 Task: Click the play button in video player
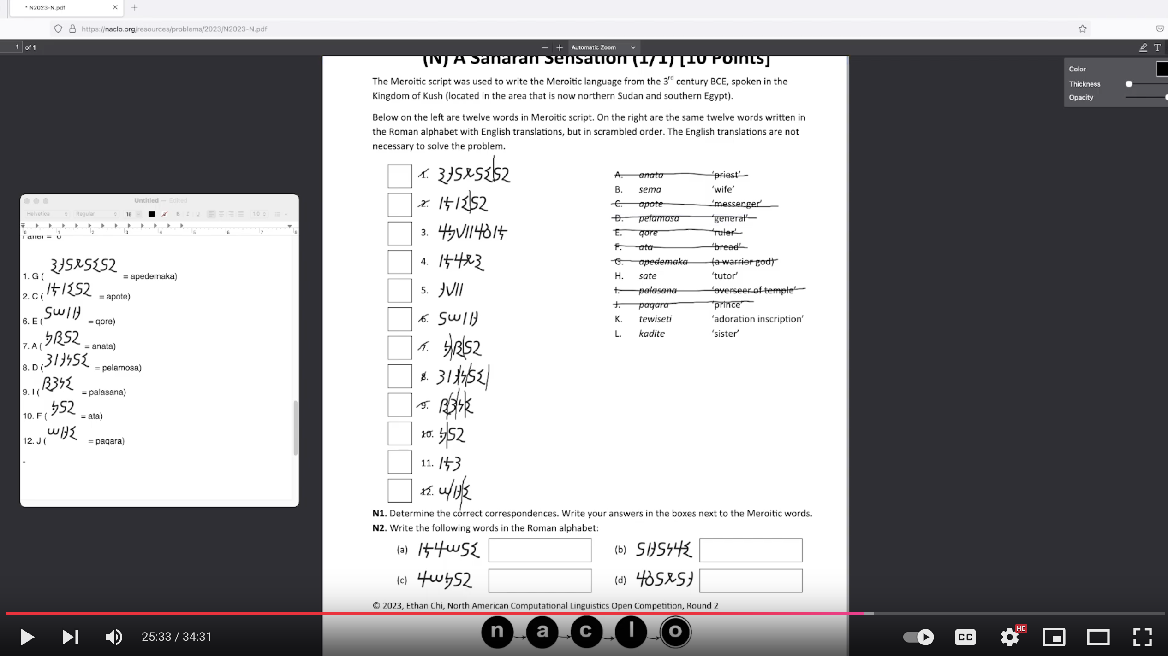click(27, 637)
